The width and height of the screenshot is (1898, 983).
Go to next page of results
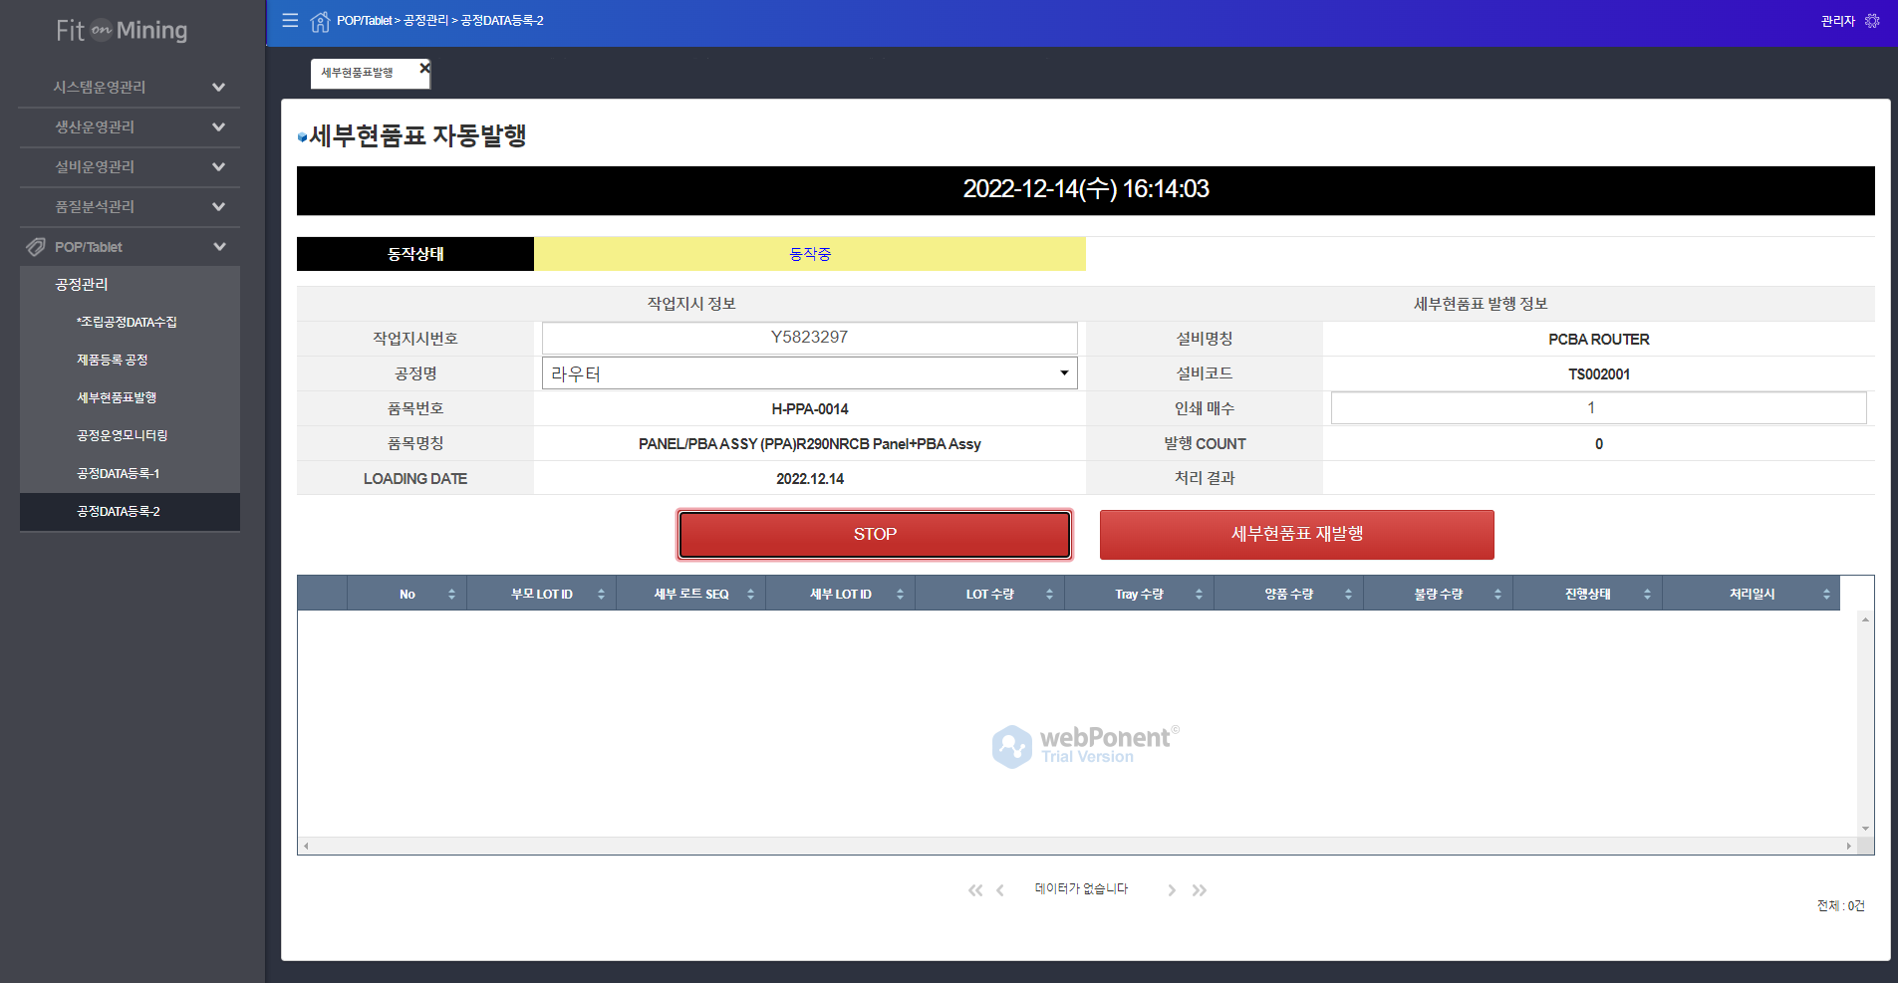point(1172,890)
